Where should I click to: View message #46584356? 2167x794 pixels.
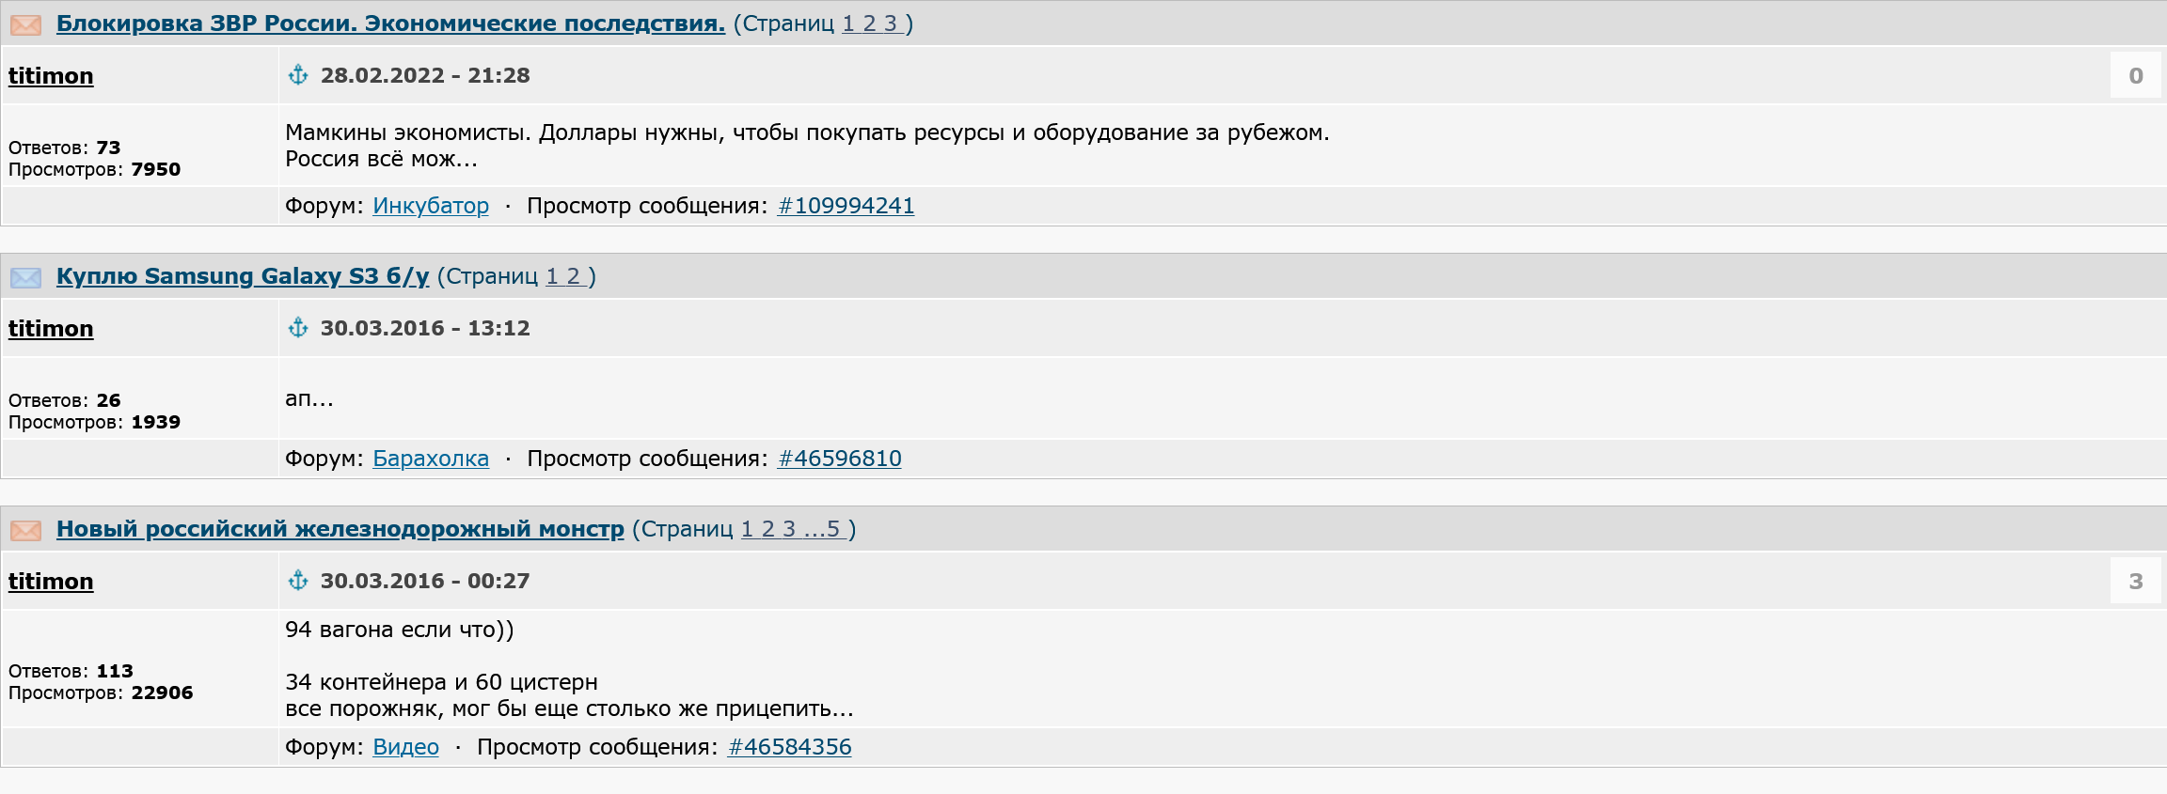(790, 747)
